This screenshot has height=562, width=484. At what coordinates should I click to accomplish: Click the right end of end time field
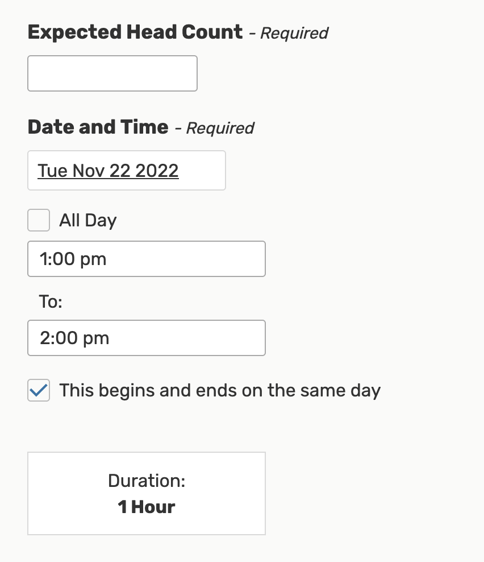250,338
